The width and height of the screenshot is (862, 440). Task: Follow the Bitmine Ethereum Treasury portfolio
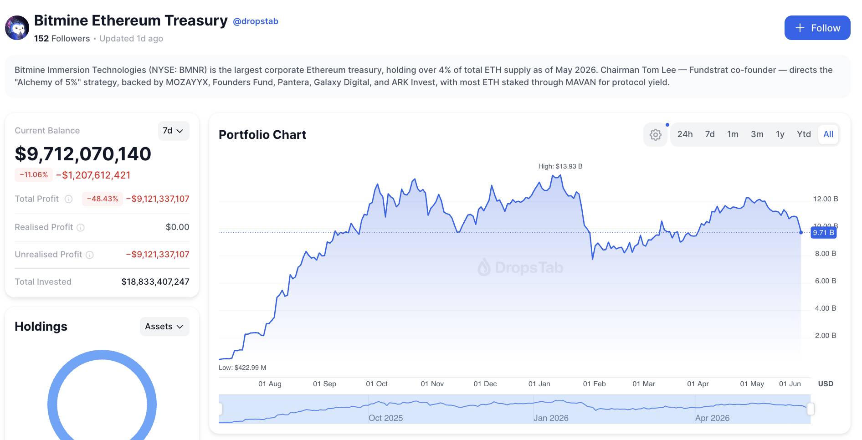pos(817,28)
